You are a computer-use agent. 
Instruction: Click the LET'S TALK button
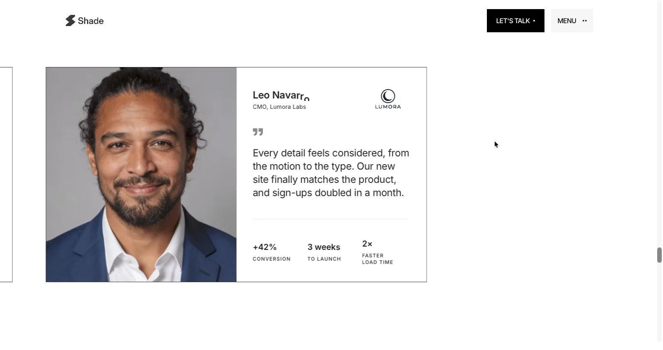coord(515,21)
